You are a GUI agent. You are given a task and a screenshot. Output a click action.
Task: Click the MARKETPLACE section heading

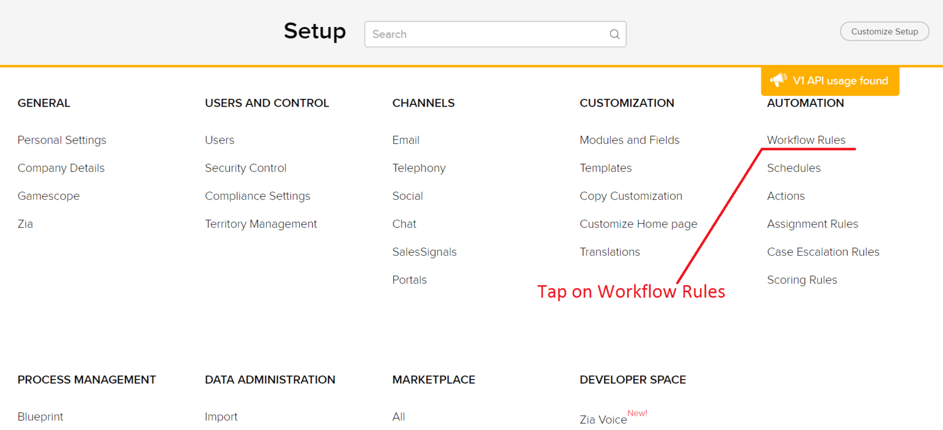pos(434,380)
